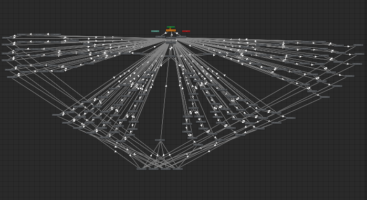367x200 pixels.
Task: Select the green Entry node
Action: coord(171,27)
